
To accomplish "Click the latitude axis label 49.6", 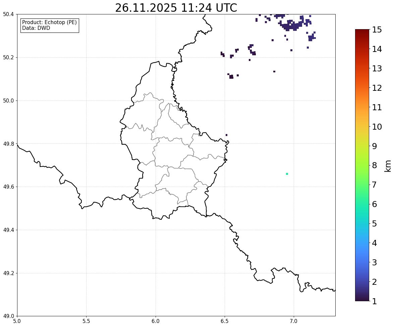I will click(x=8, y=187).
